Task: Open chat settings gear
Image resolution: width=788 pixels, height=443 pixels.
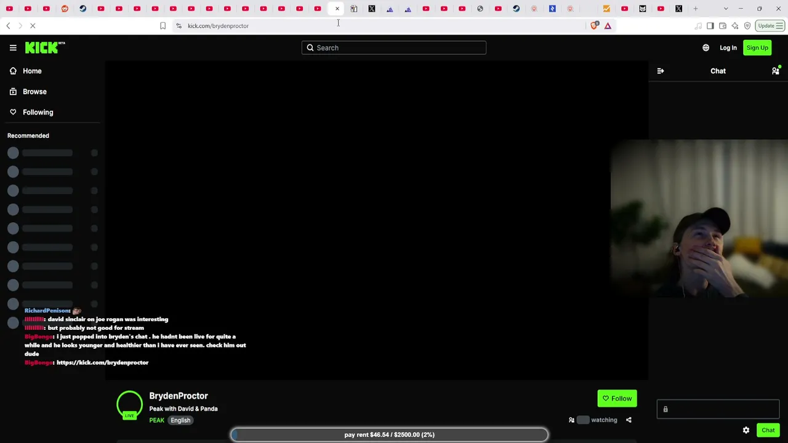Action: 746,431
